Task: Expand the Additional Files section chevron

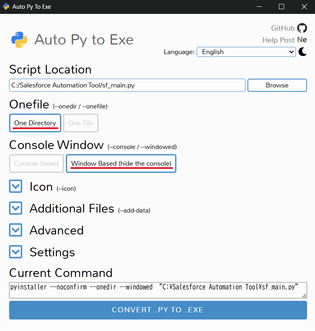Action: [15, 208]
